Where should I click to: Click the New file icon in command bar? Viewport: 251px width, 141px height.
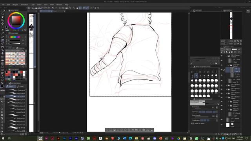33,8
